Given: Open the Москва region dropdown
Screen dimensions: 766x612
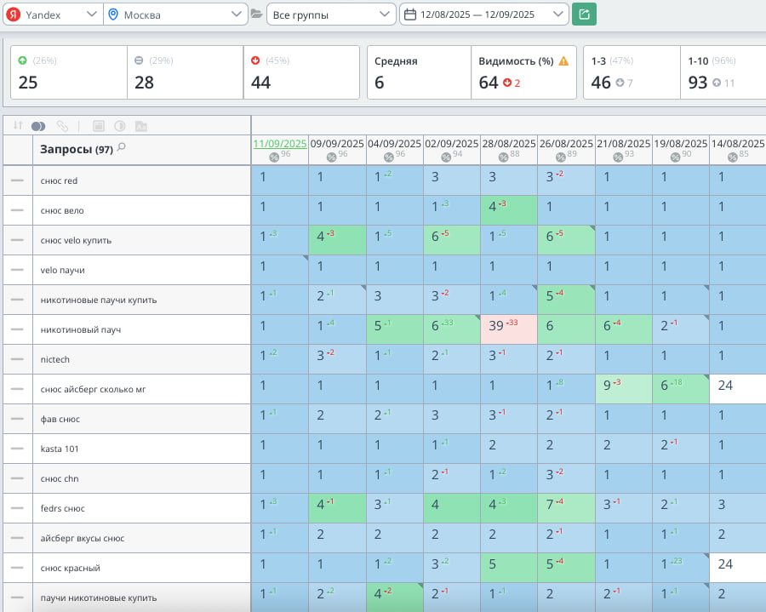Looking at the screenshot, I should click(x=176, y=14).
